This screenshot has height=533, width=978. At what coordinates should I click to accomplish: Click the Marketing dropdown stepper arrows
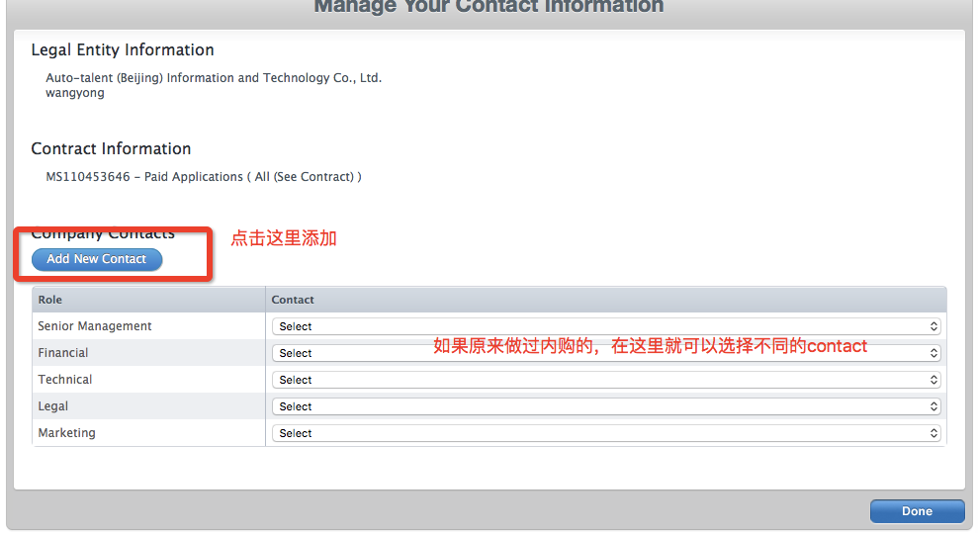pyautogui.click(x=934, y=433)
